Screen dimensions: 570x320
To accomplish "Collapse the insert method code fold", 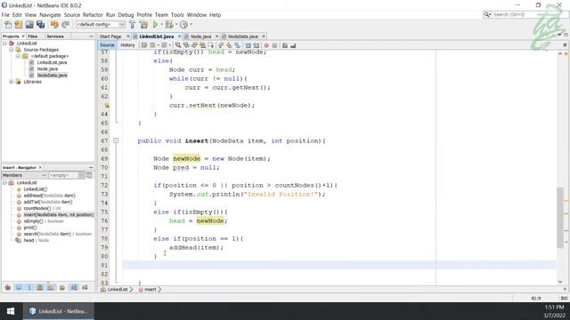I will 116,140.
